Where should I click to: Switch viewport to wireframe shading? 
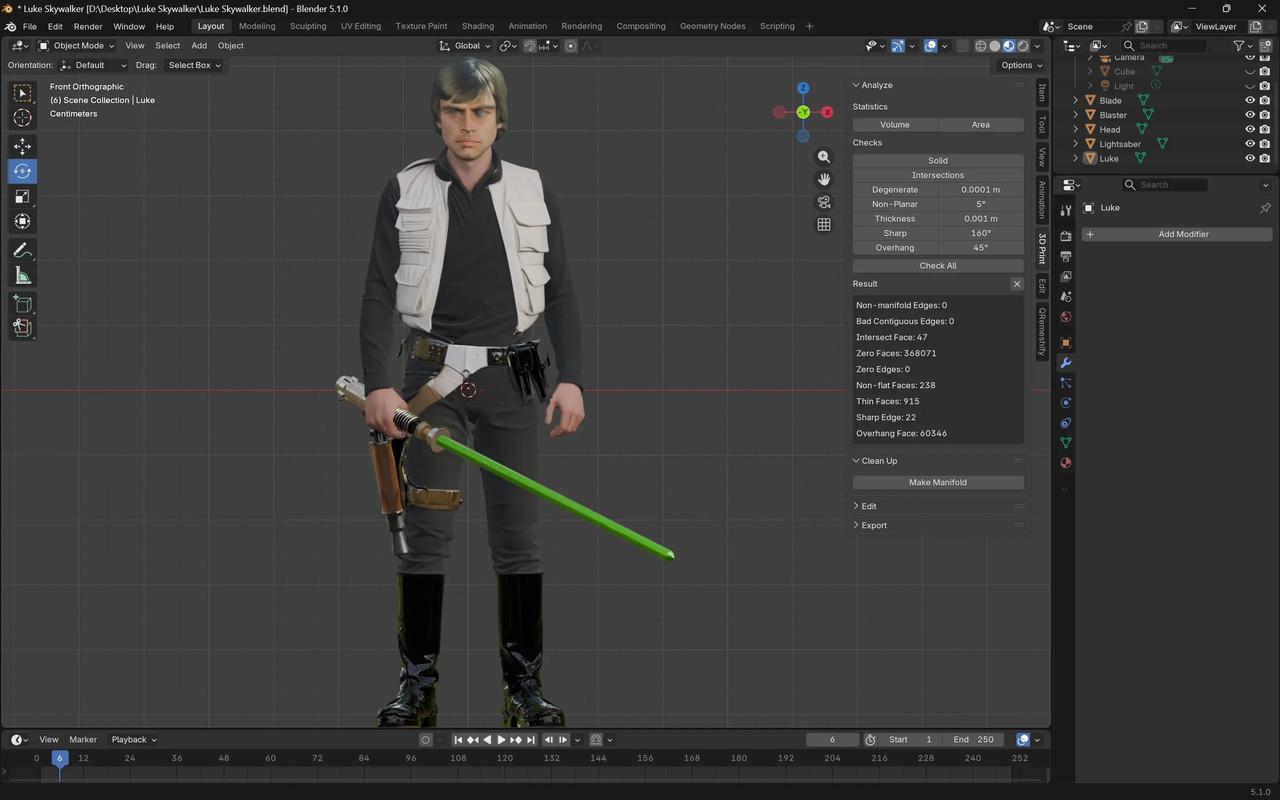coord(980,46)
